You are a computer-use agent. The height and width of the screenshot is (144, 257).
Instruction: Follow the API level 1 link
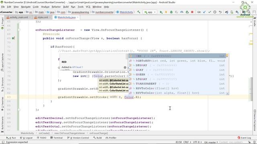tap(78, 67)
